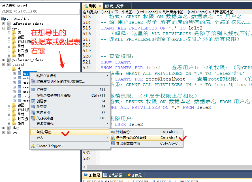Switch to the 历史记录 tab
The width and height of the screenshot is (252, 182).
[117, 6]
